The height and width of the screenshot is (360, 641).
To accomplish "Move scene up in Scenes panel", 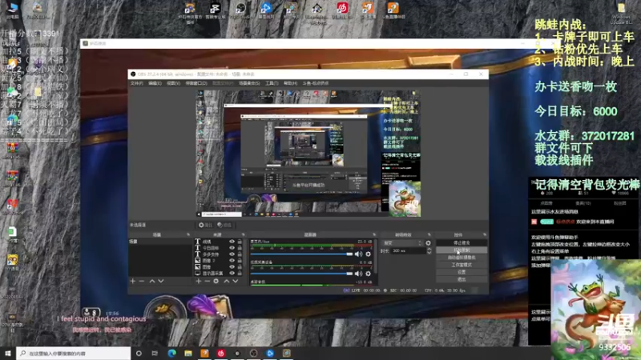I will [x=152, y=282].
